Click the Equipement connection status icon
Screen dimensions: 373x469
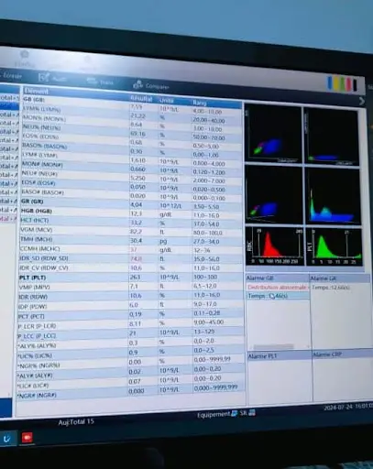234,414
